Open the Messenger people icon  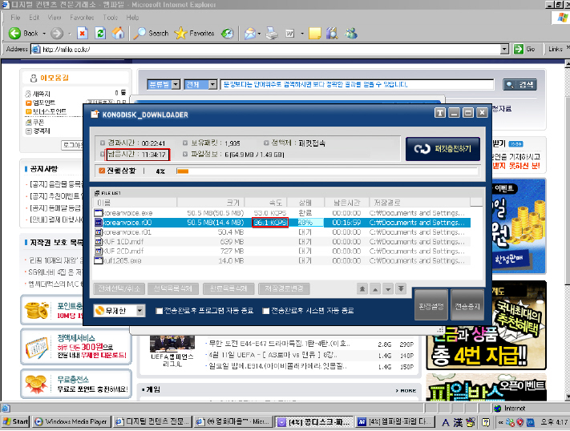(351, 34)
